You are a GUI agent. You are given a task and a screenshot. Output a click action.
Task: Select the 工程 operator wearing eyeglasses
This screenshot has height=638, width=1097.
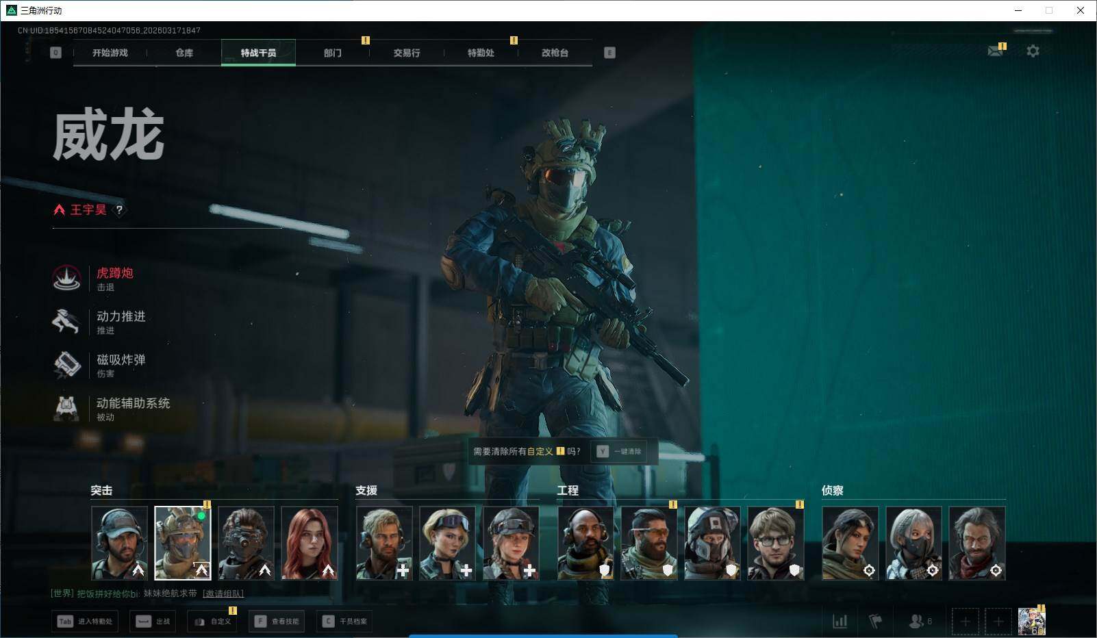776,544
